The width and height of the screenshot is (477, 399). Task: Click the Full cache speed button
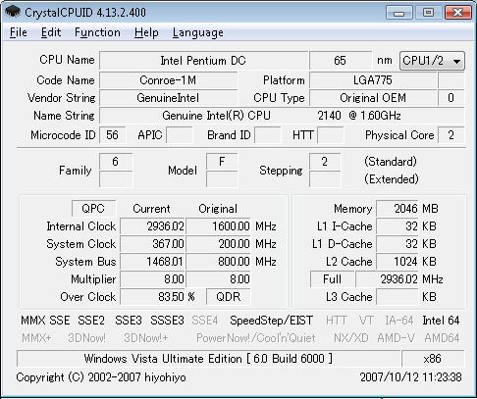[x=332, y=279]
